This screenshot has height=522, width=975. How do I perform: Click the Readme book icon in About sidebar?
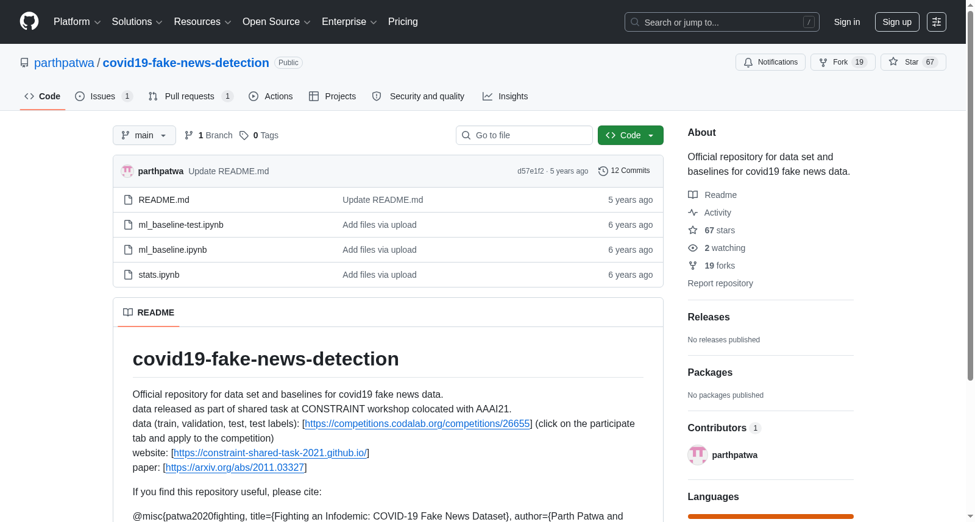(693, 195)
